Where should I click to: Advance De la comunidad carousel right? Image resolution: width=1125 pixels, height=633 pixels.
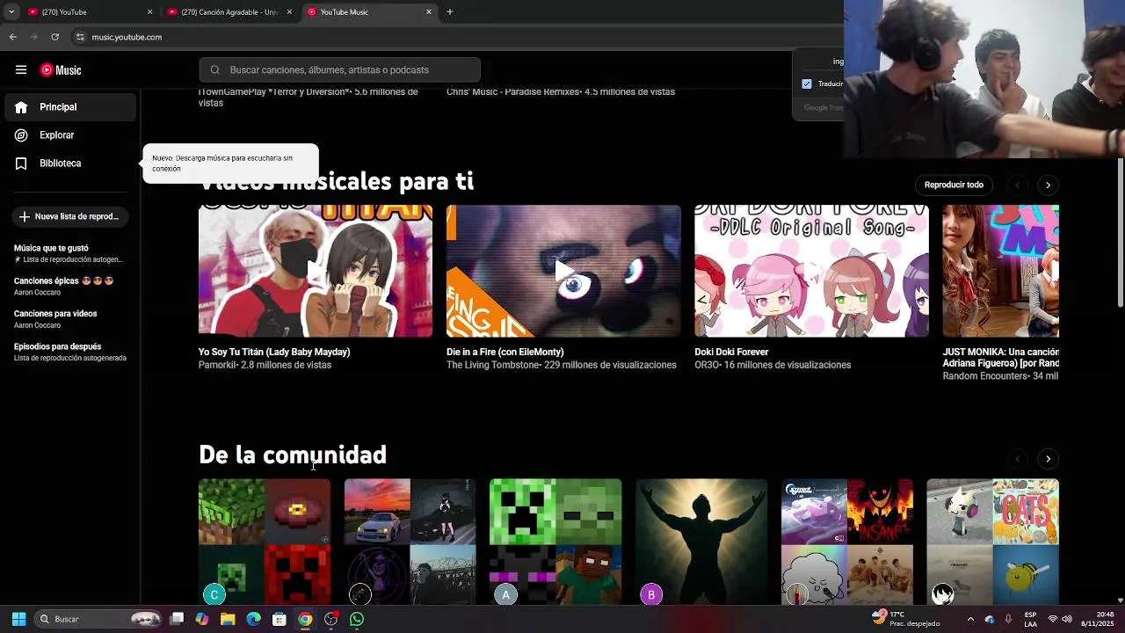[x=1048, y=459]
